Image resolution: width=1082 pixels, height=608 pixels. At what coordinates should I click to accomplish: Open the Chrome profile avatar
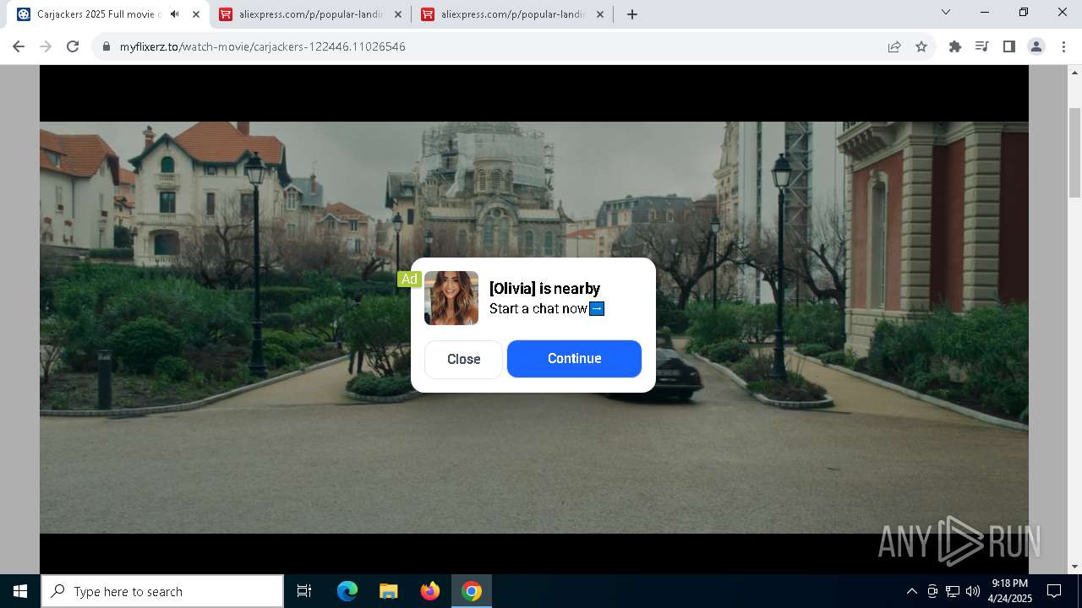pyautogui.click(x=1036, y=46)
